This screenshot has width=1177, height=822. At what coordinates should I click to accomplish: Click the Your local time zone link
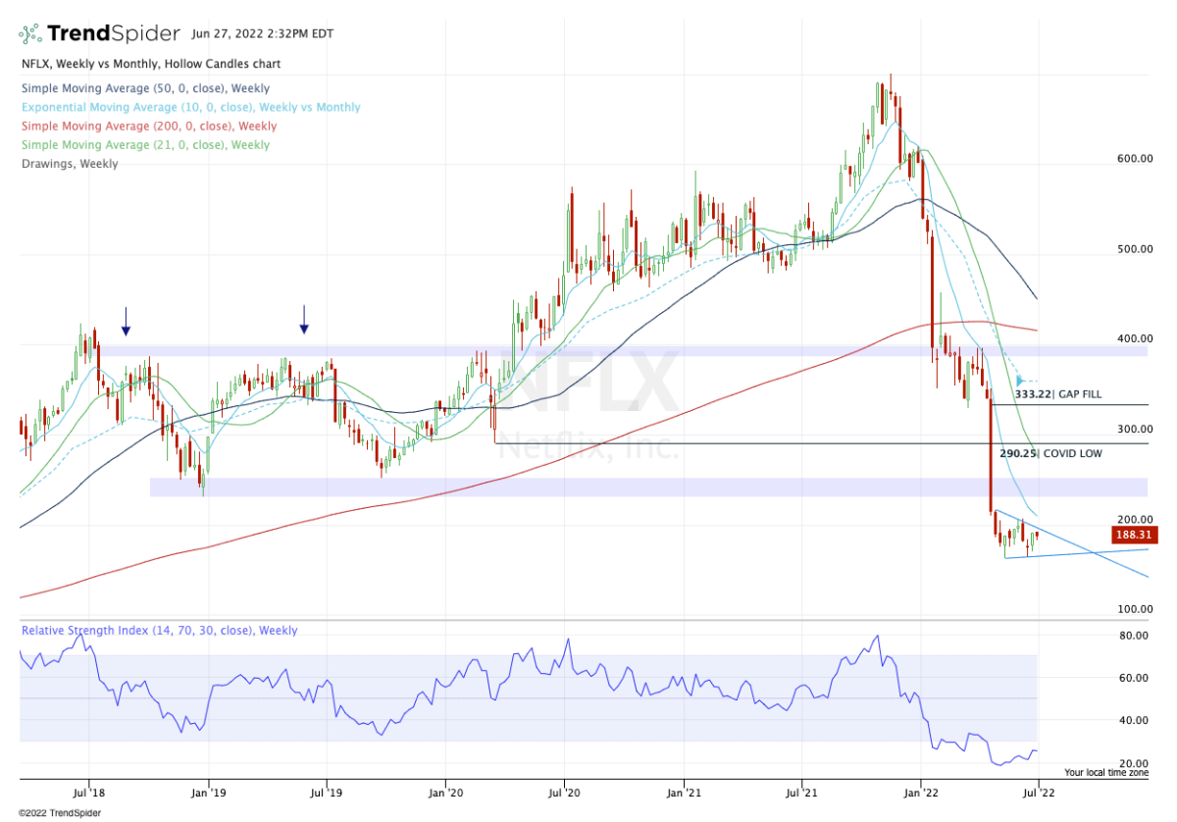pyautogui.click(x=1106, y=772)
